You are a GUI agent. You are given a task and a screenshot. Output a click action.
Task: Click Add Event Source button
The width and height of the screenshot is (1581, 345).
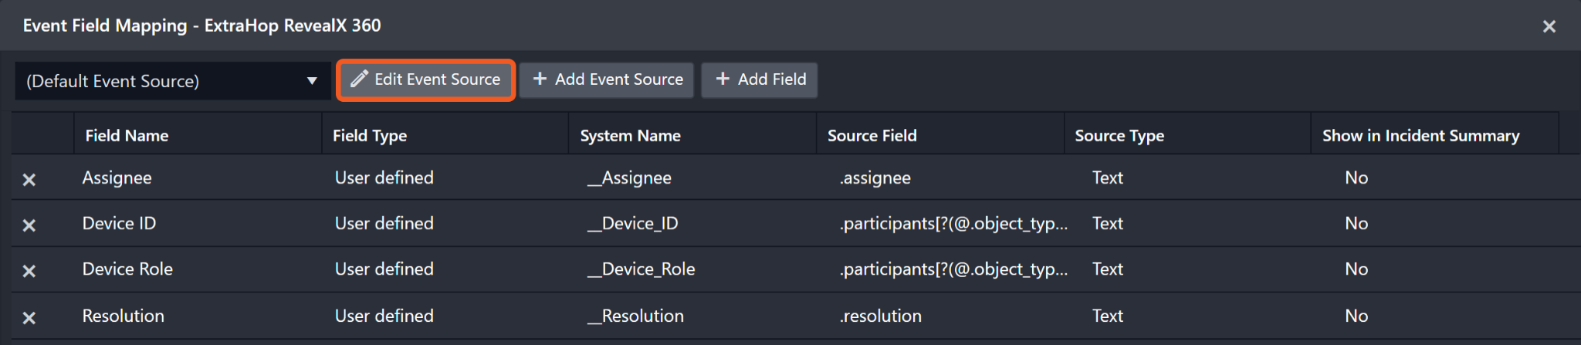[x=607, y=79]
